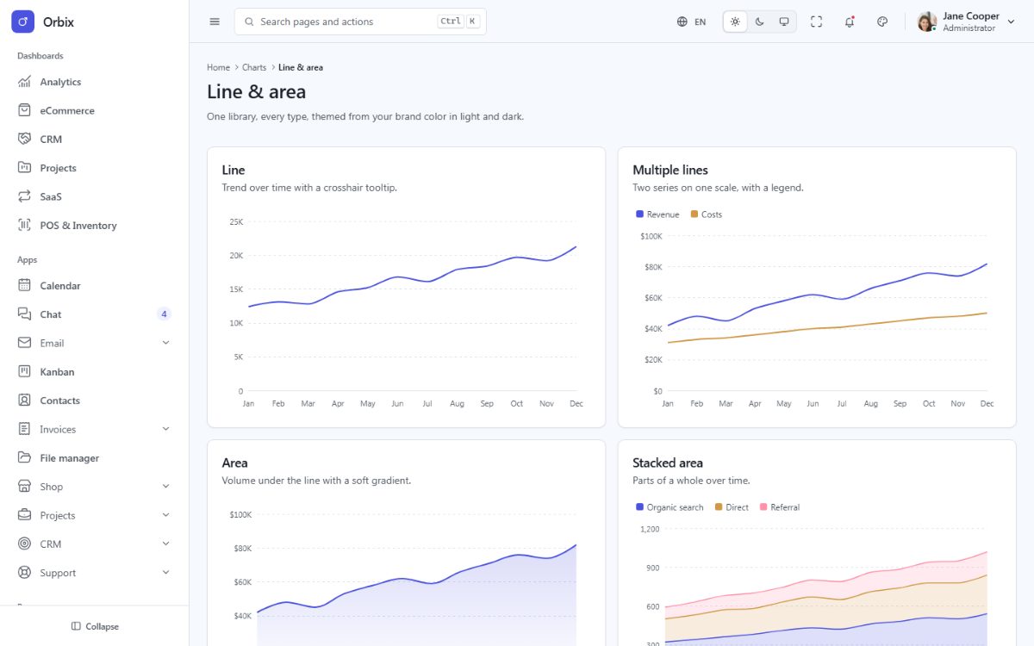Click the search magnifier icon

[x=249, y=22]
